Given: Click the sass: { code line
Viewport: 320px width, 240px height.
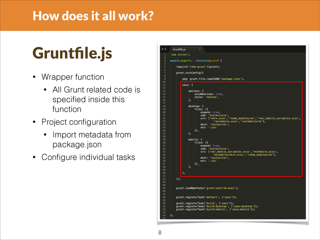Looking at the screenshot, I should [187, 85].
